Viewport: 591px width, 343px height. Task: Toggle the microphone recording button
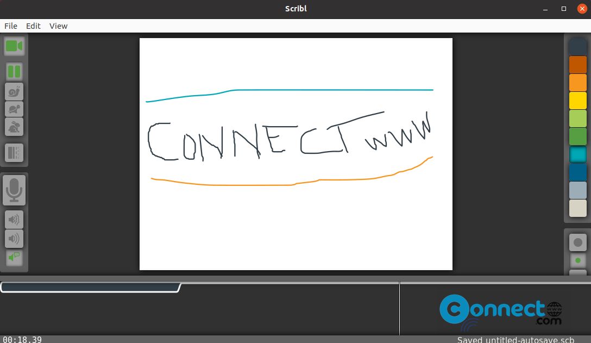pos(14,190)
